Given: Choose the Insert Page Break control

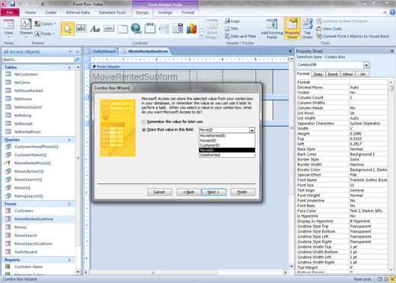Looking at the screenshot, I should [x=164, y=29].
